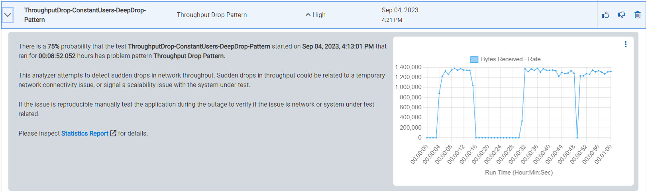Click the 4:21 PM time text
This screenshot has height=192, width=648.
pos(392,20)
